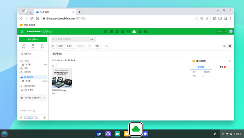The image size is (244, 138).
Task: Click browser back arrow
Action: click(x=22, y=18)
